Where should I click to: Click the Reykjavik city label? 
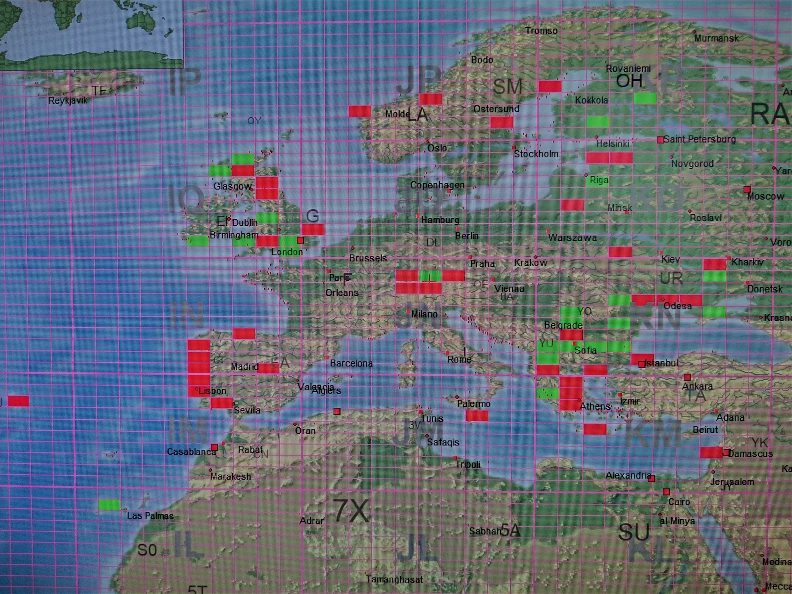[68, 100]
